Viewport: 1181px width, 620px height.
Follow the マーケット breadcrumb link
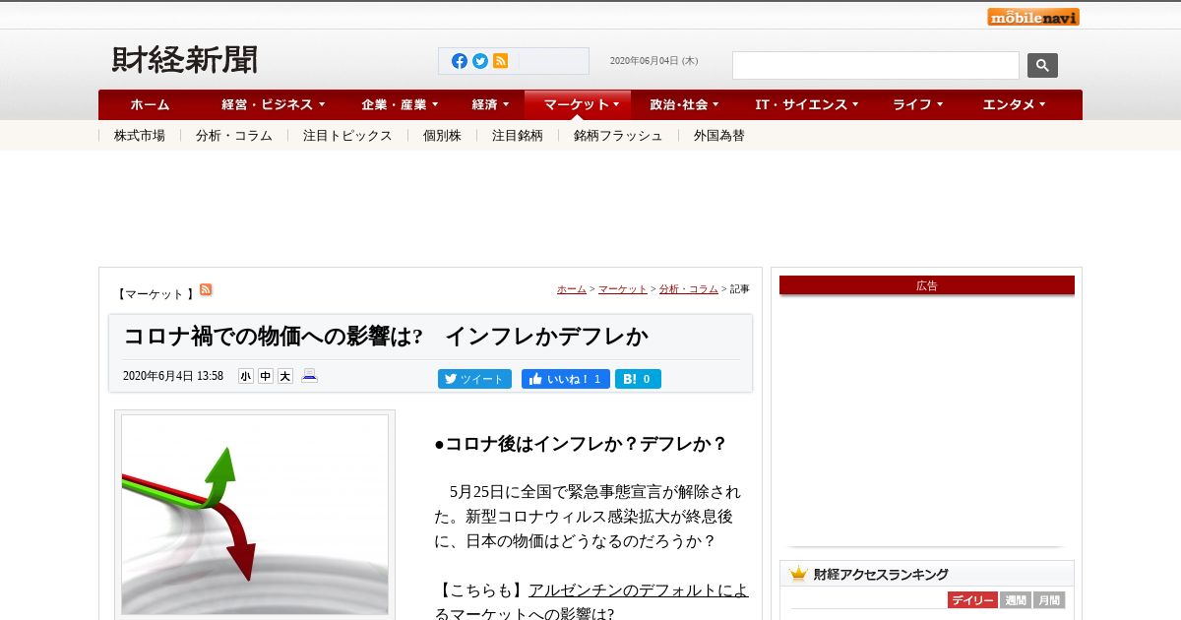[x=623, y=289]
